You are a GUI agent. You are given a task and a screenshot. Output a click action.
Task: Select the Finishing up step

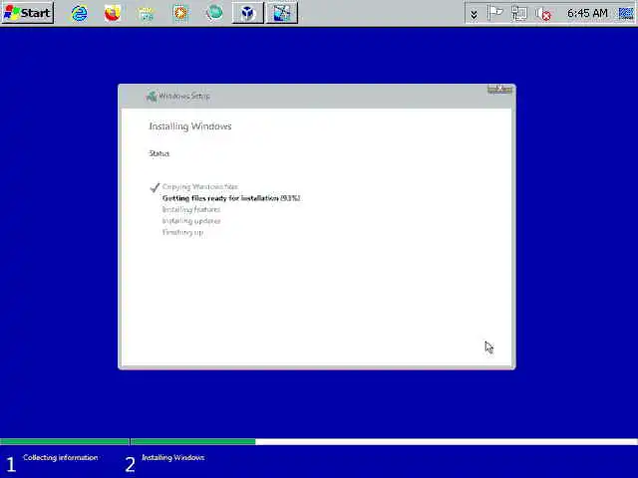coord(182,232)
